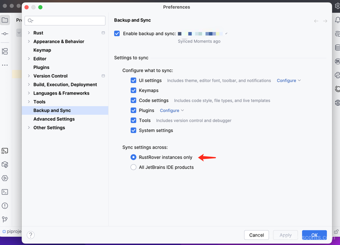Screen dimensions: 340x245
Task: Click the Cancel button
Action: click(x=256, y=235)
